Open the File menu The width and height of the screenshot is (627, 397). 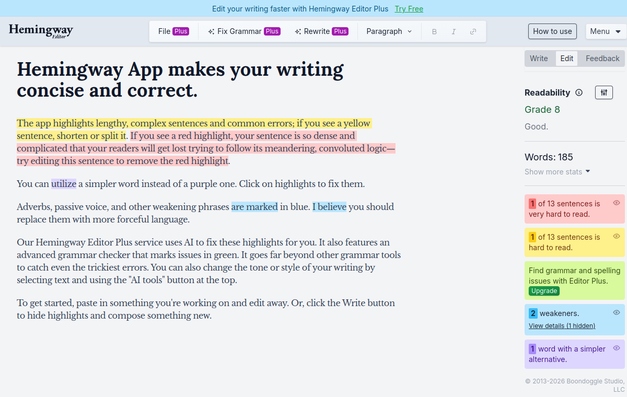pos(173,31)
